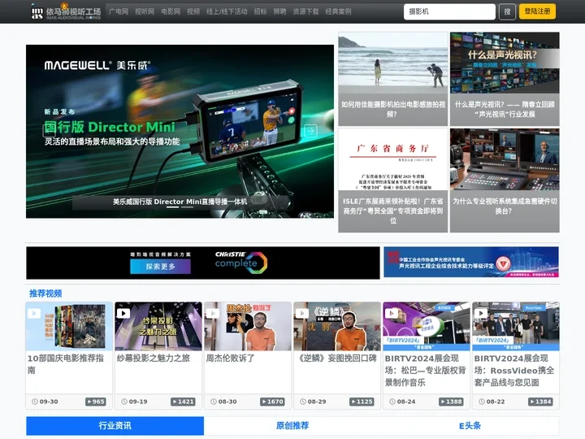
Task: Click the search box containing 摄影机
Action: coord(449,11)
